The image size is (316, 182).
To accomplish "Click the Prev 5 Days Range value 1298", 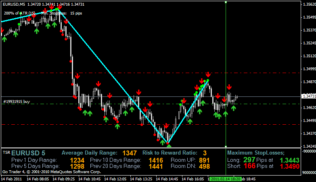I will click(77, 167).
